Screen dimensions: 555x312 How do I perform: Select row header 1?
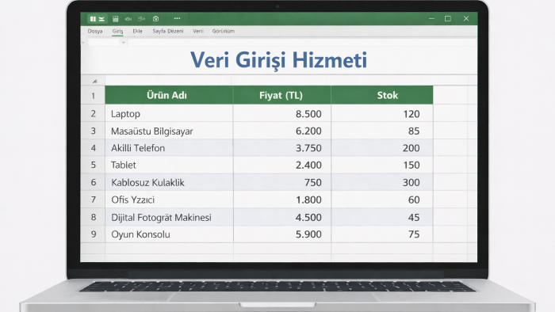[x=93, y=95]
